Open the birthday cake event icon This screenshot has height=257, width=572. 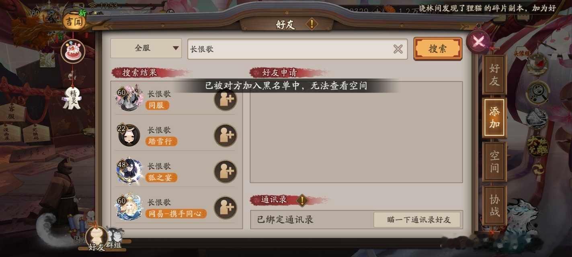[73, 51]
